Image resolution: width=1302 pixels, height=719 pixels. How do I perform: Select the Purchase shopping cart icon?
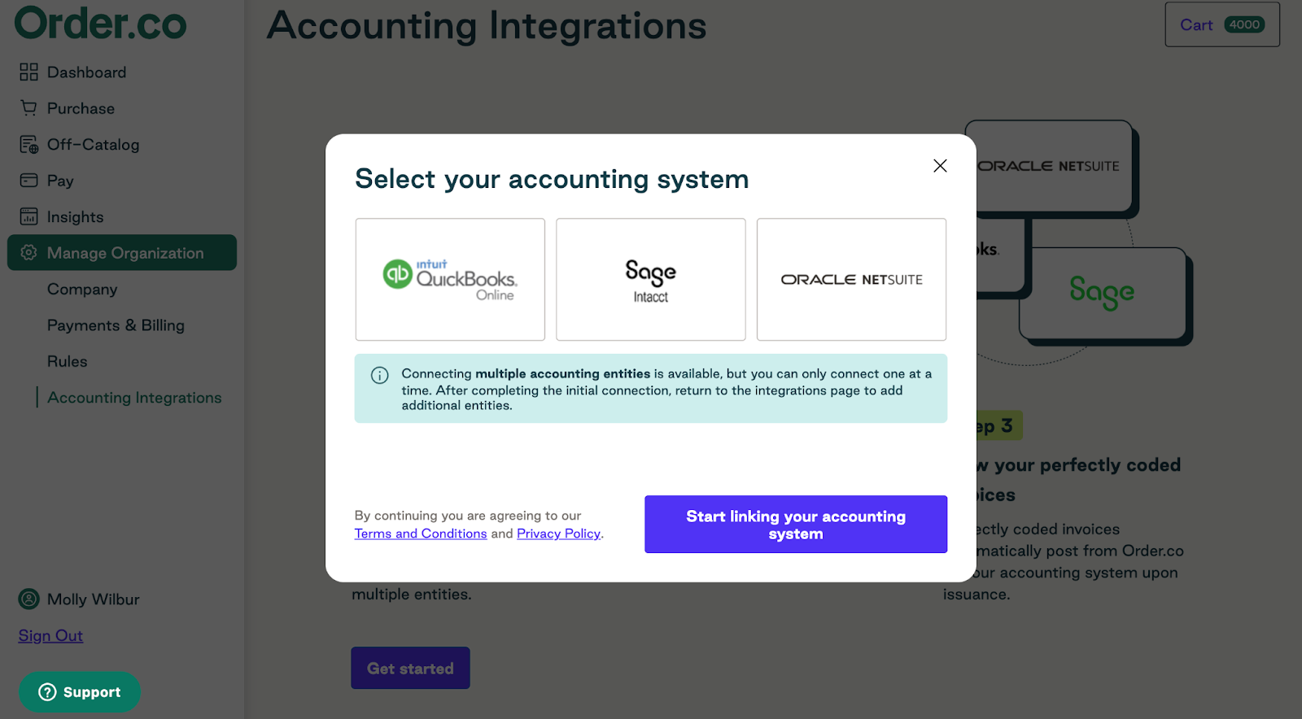pos(28,107)
